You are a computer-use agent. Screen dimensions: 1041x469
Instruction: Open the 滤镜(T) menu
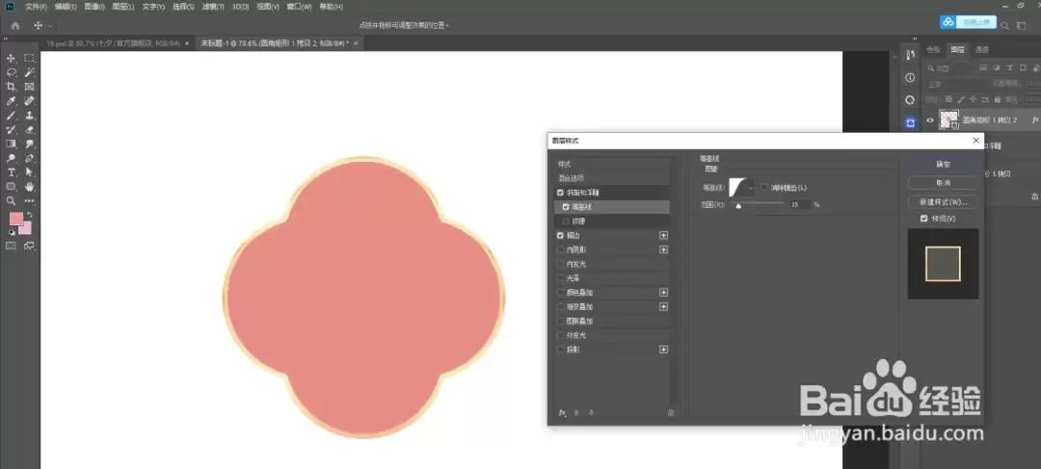tap(213, 7)
